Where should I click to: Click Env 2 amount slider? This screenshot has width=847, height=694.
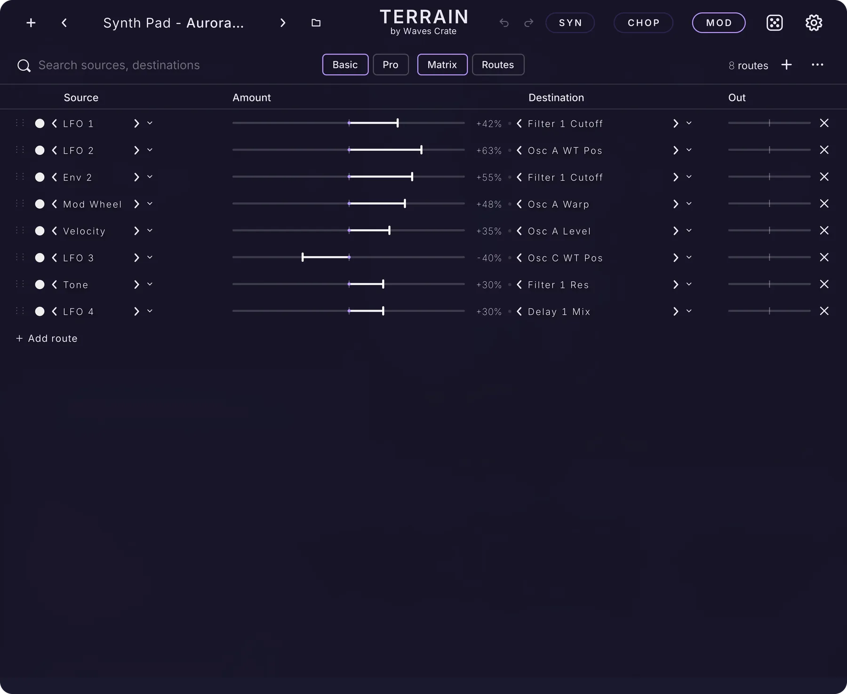pyautogui.click(x=348, y=177)
